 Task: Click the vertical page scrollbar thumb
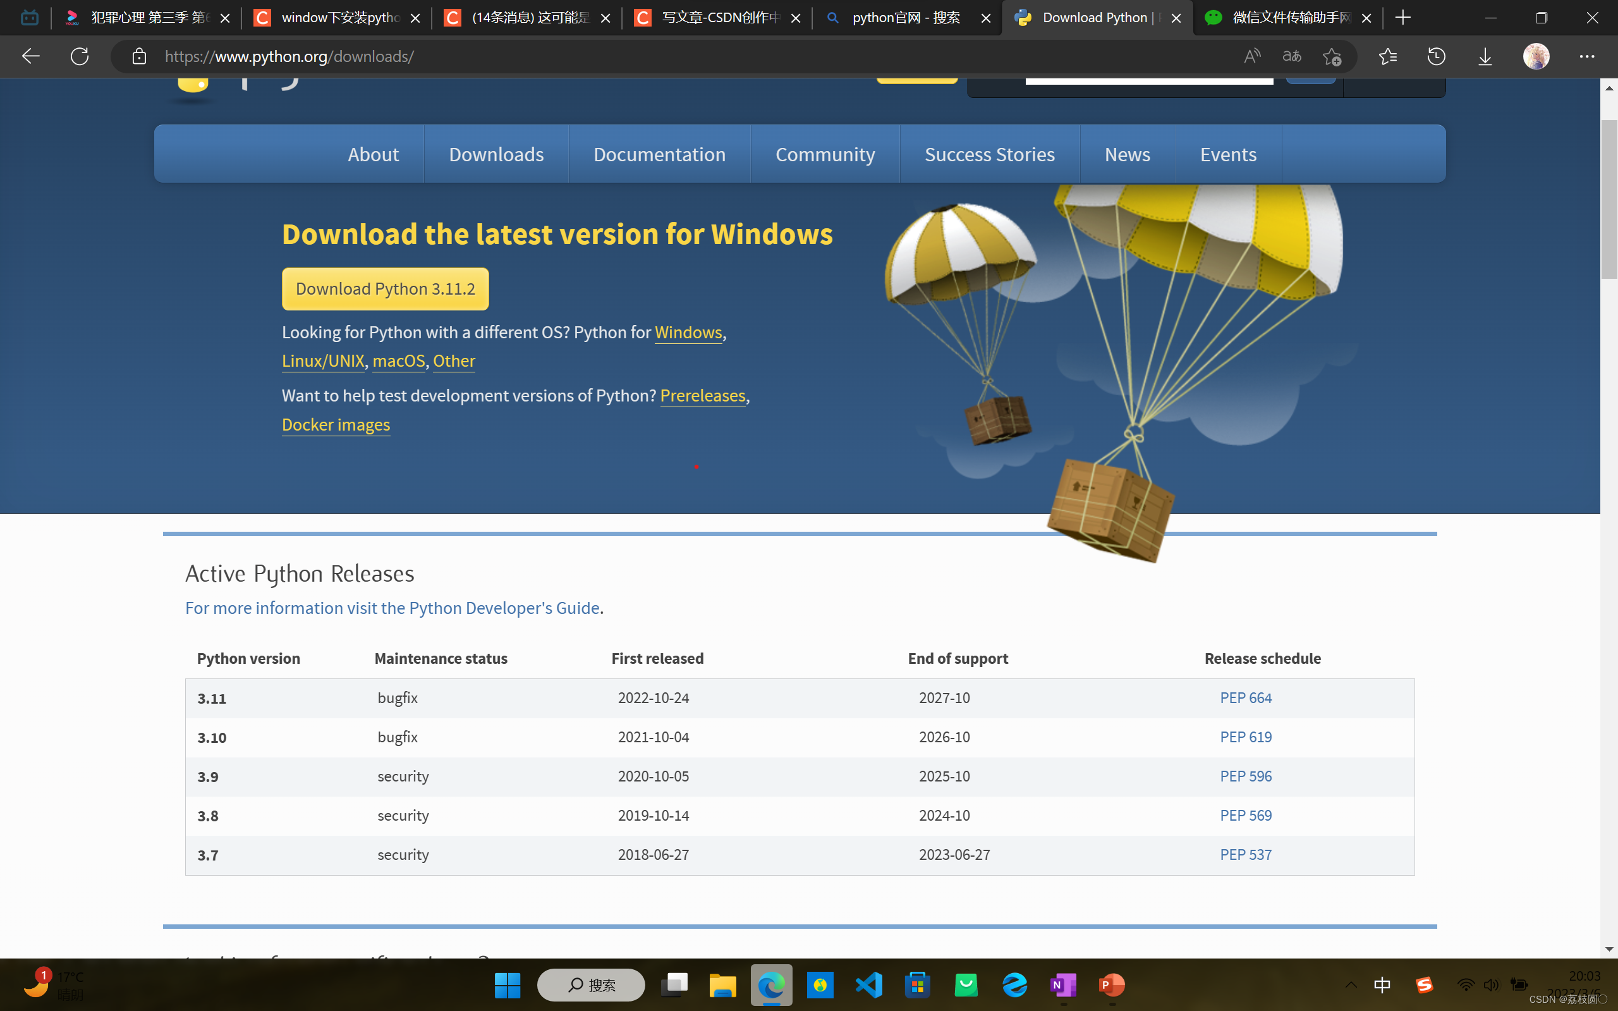pyautogui.click(x=1609, y=200)
